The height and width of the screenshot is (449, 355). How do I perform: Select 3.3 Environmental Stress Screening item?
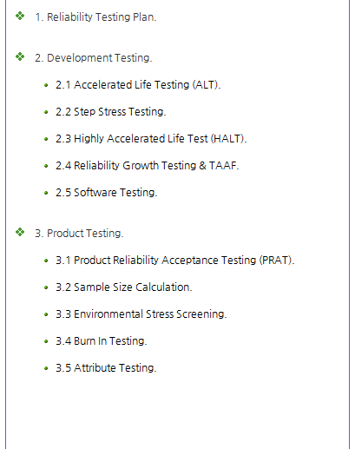point(141,314)
